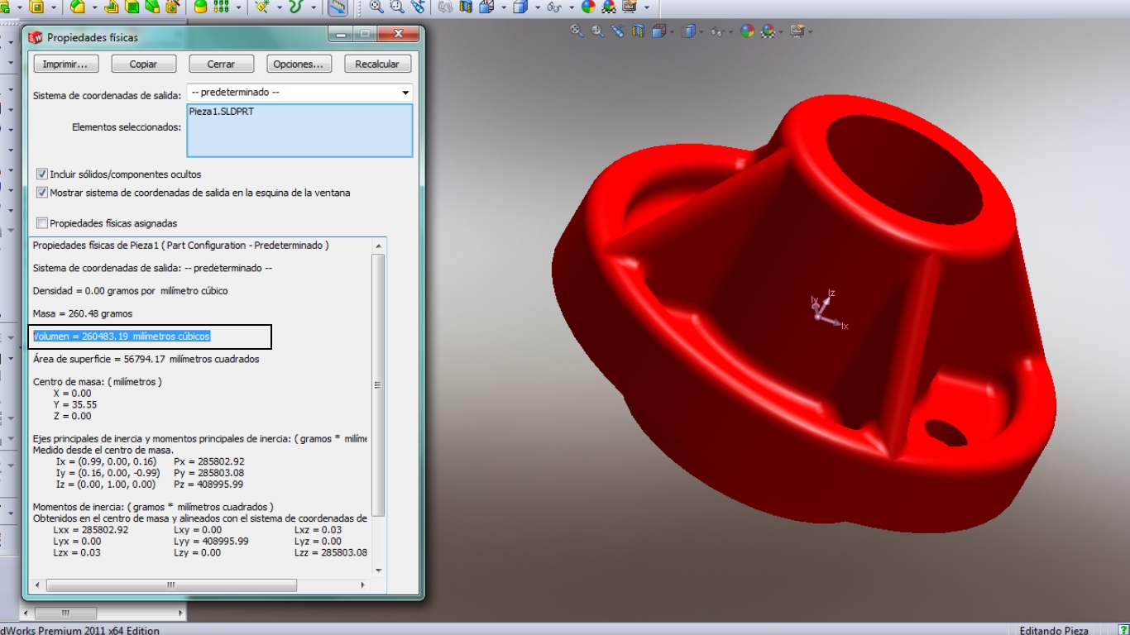Screen dimensions: 1130x635
Task: Click the Apply Scene icon in the viewport toolbar
Action: click(768, 31)
